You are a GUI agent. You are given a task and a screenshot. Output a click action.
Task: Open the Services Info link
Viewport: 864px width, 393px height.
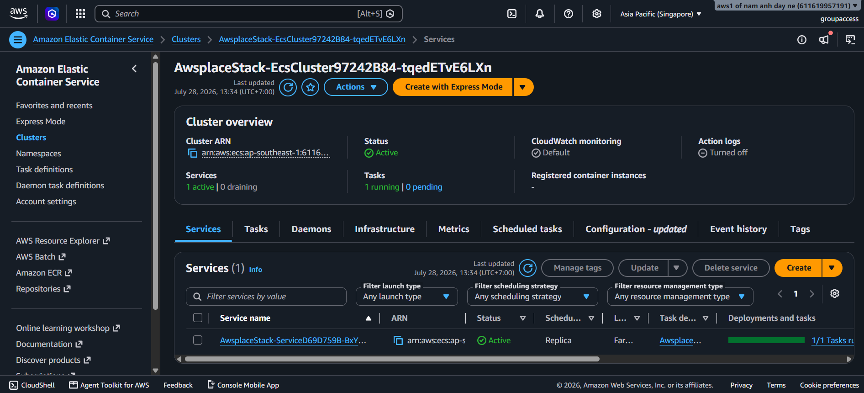[255, 270]
